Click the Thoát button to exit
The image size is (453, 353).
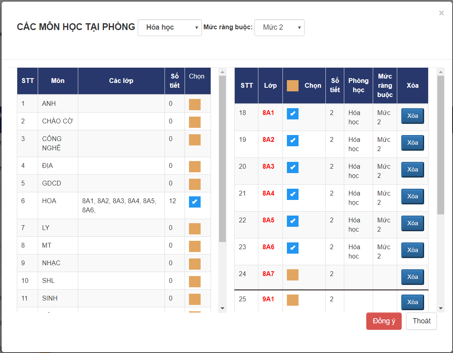(421, 321)
